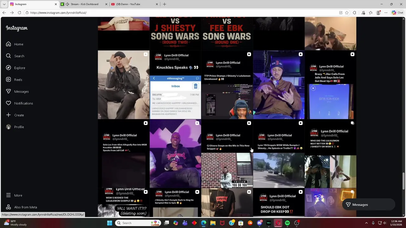The height and width of the screenshot is (228, 406).
Task: Close the Instagram browser tab
Action: point(56,4)
